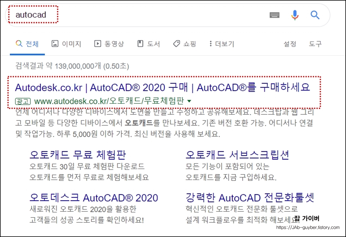Open the Autodesk.co.kr AutoCAD 2020 구매 ad headline
The image size is (346, 237).
click(162, 87)
